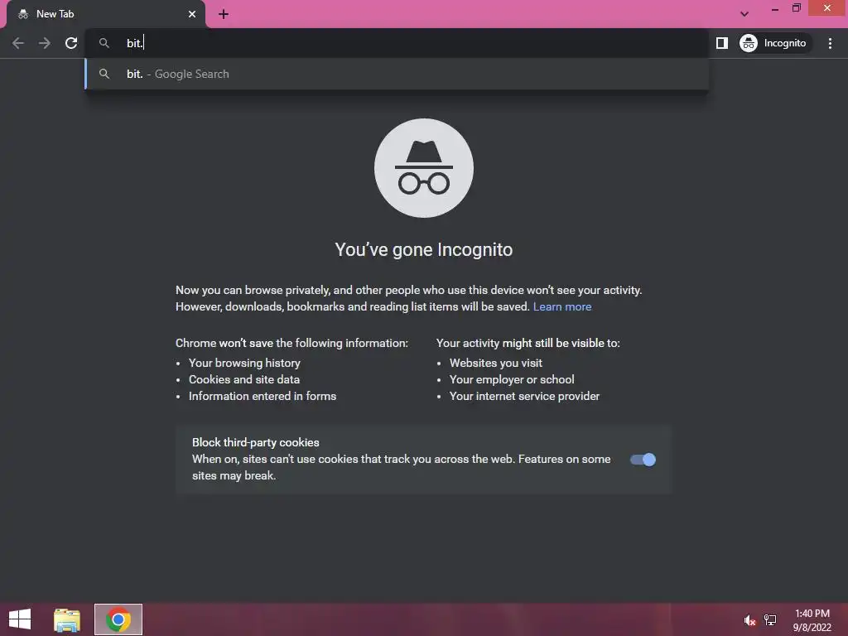The height and width of the screenshot is (636, 848).
Task: Click the 'Block third-party cookies' title text
Action: [x=256, y=442]
